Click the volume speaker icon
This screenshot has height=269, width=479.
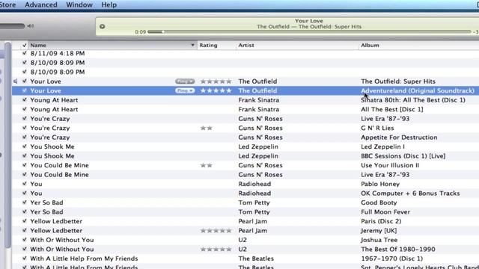[31, 26]
